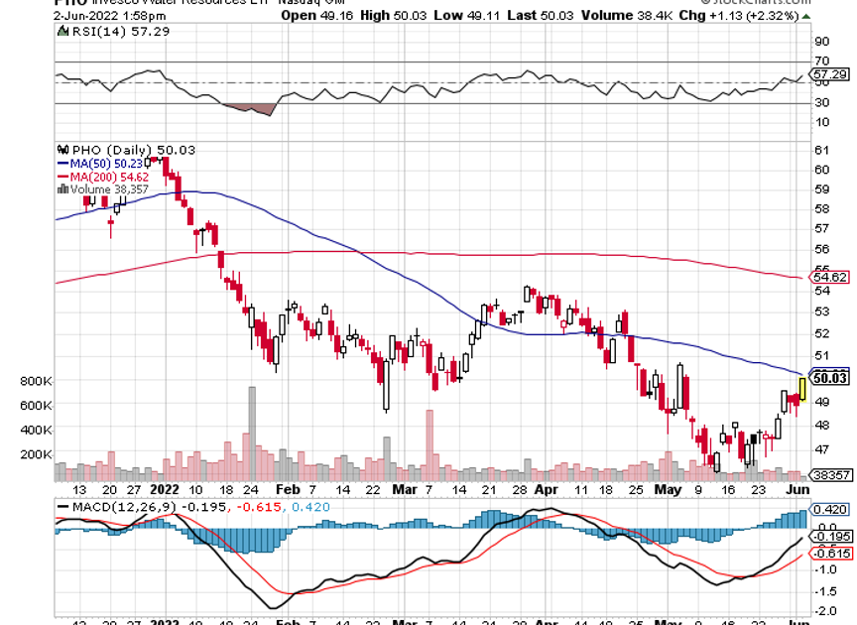The width and height of the screenshot is (857, 625).
Task: Click the shaded RSI oversold region
Action: pos(248,109)
